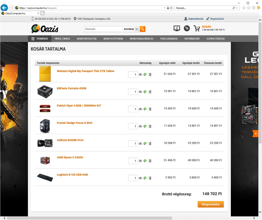Open AMD Ryzen 5 2400G product link
Screen dimensions: 262x220
pyautogui.click(x=70, y=157)
